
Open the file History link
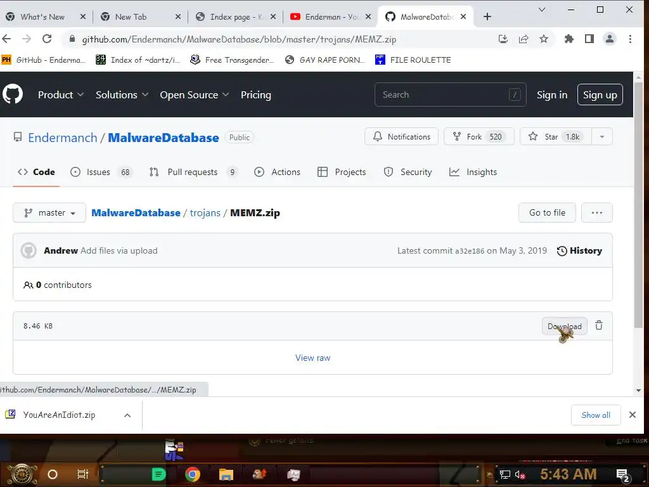click(579, 250)
